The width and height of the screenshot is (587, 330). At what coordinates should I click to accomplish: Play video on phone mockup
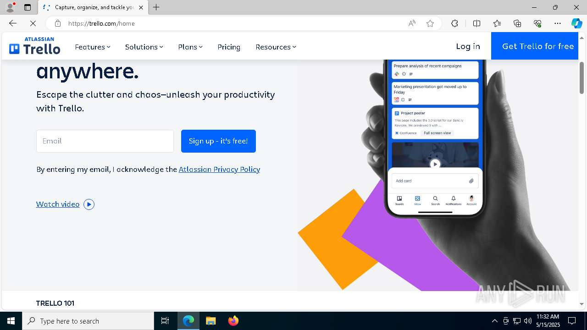pos(435,164)
